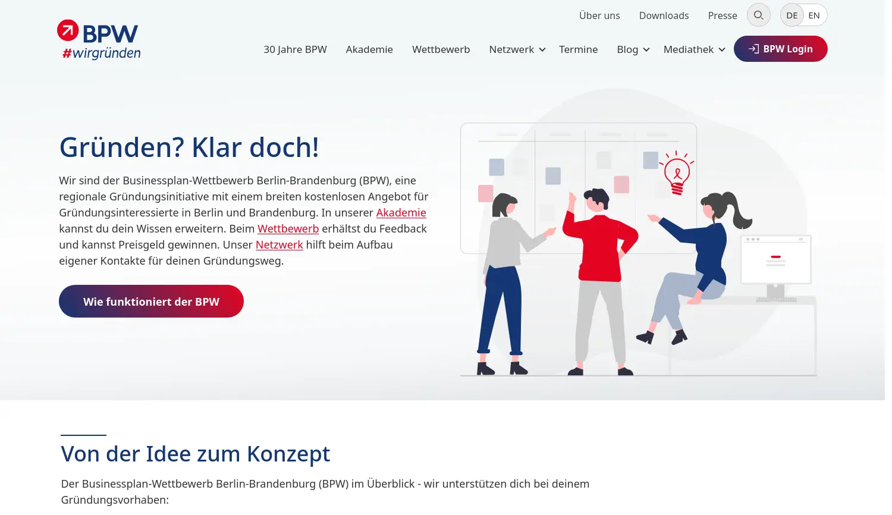
Task: Click the Wettbewerb navigation item
Action: tap(441, 49)
